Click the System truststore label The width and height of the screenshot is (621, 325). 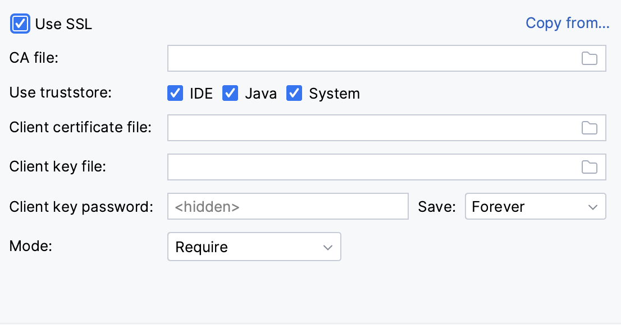coord(334,94)
